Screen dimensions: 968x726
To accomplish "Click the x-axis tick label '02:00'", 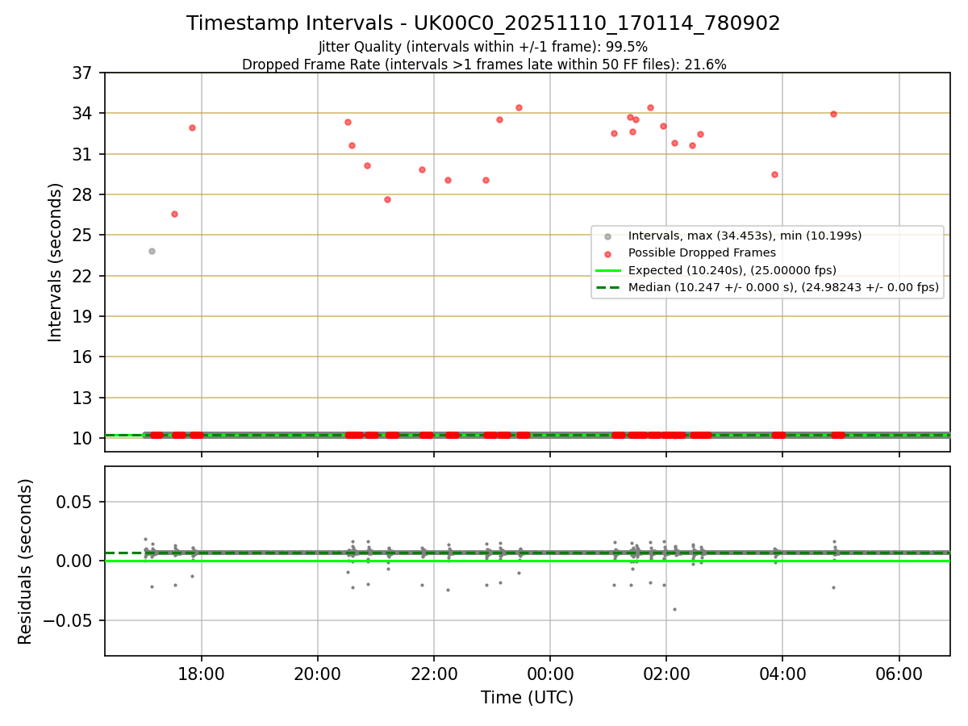I will tap(666, 675).
